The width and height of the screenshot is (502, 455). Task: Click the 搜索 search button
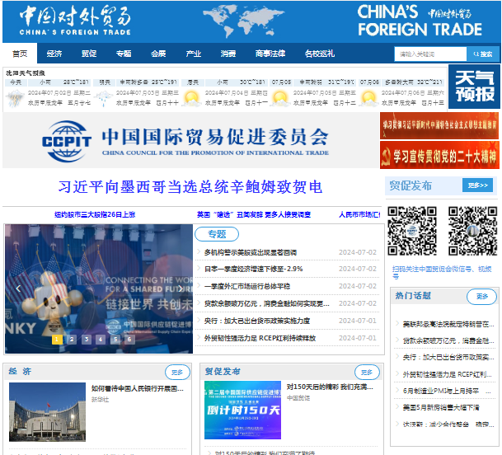483,54
